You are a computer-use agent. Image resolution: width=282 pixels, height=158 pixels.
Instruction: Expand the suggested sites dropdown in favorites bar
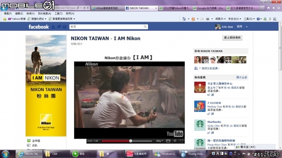coord(45,19)
